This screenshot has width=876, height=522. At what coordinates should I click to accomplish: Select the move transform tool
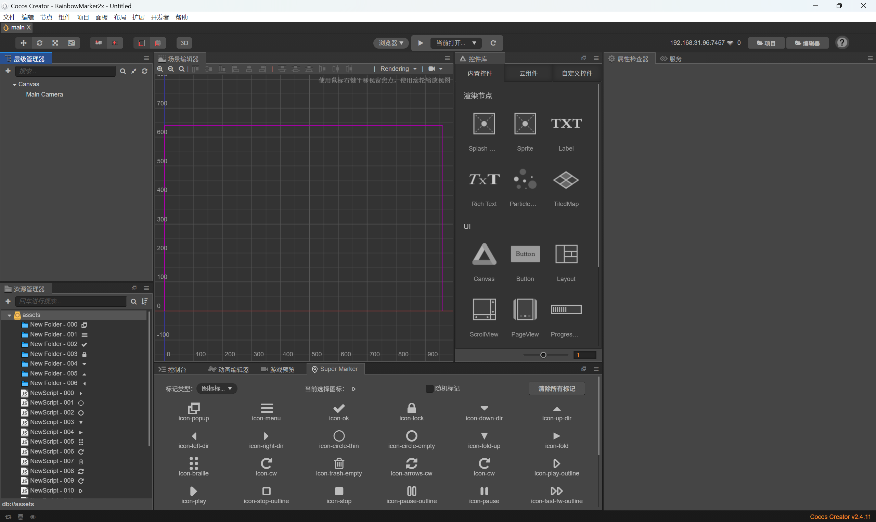(x=24, y=43)
